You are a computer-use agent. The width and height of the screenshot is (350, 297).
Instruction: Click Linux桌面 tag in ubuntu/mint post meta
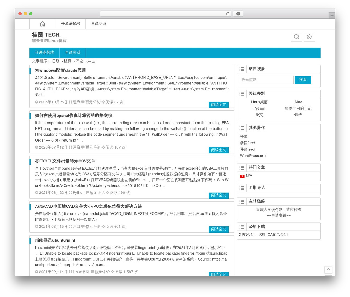(81, 272)
